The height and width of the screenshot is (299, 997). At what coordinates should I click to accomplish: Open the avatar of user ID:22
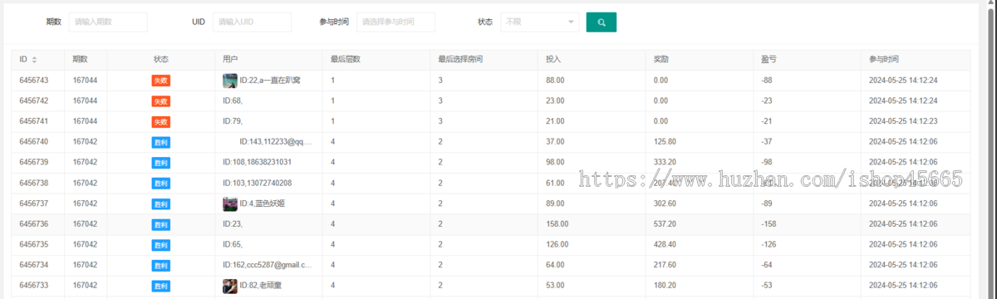point(230,81)
